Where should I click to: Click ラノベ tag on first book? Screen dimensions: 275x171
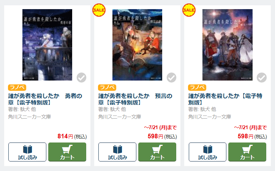[x=17, y=87]
